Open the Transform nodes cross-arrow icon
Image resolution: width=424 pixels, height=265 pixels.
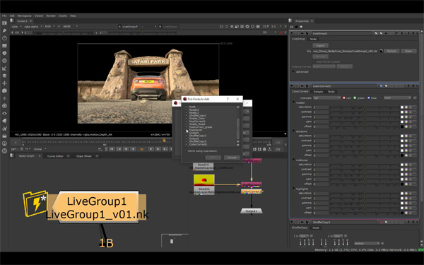pyautogui.click(x=4, y=83)
